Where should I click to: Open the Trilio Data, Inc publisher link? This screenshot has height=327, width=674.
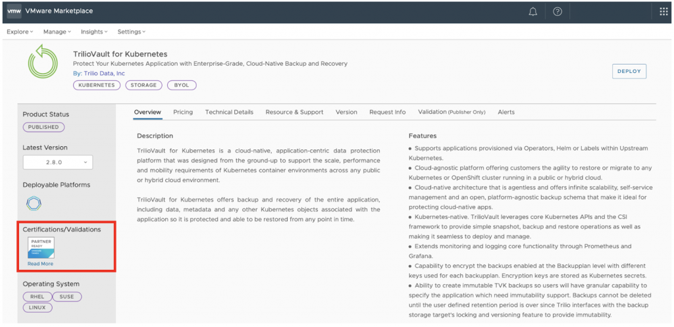(x=103, y=74)
